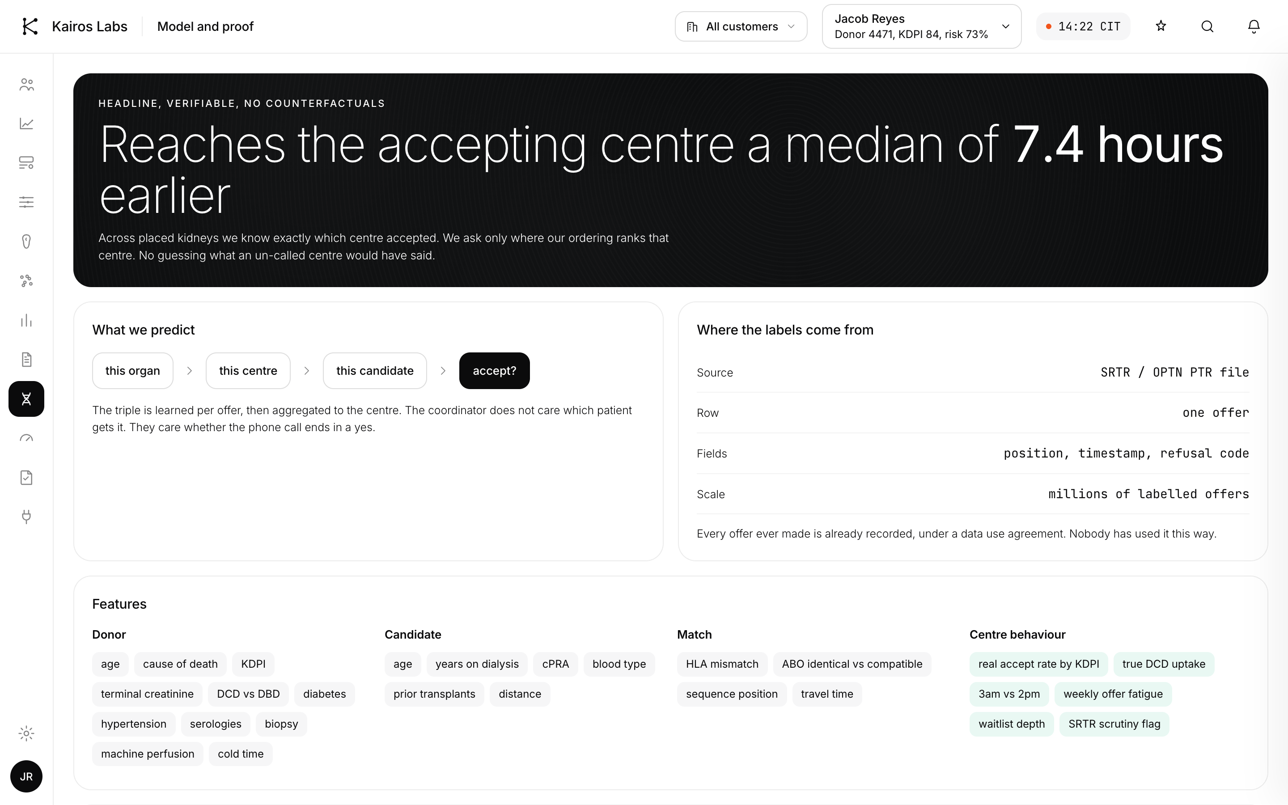This screenshot has width=1288, height=805.
Task: Click the cause of death feature tag
Action: [x=180, y=664]
